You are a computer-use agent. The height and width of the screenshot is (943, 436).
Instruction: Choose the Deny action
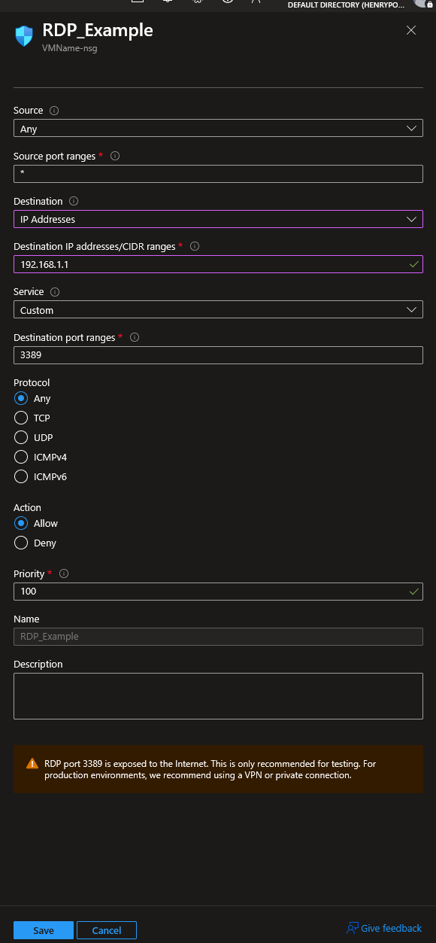click(x=21, y=543)
